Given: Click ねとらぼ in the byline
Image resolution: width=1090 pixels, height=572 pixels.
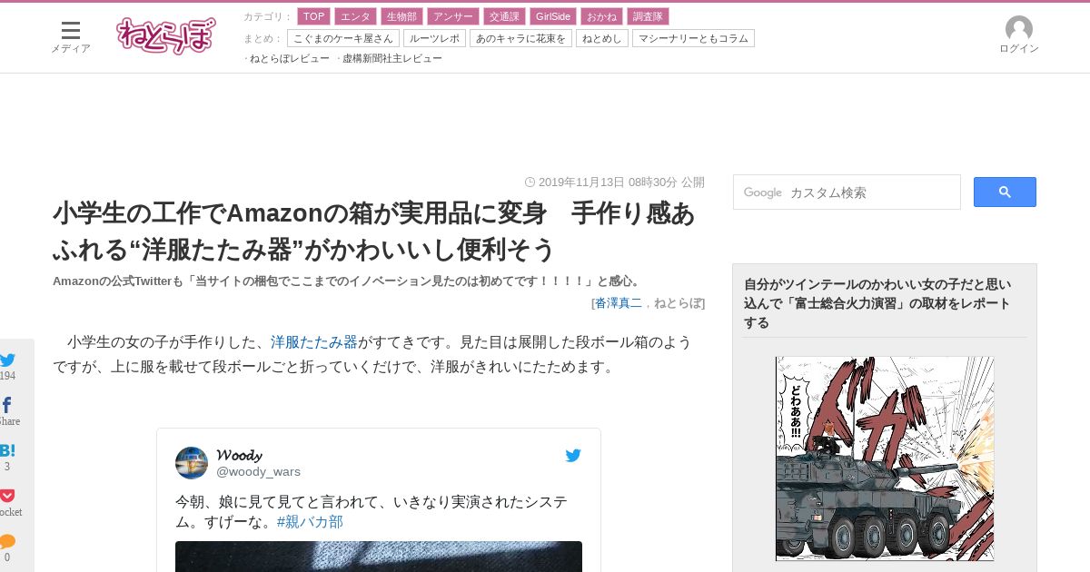Looking at the screenshot, I should pos(677,303).
